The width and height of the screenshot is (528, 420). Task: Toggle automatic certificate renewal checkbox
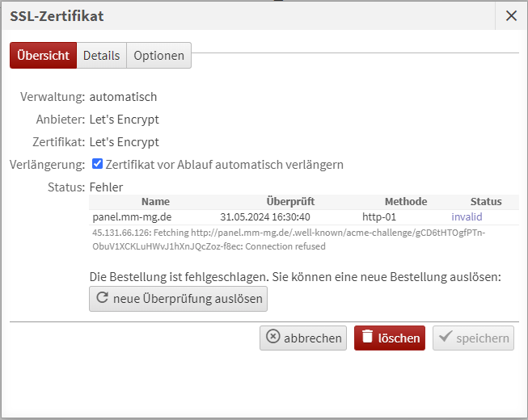pyautogui.click(x=98, y=164)
